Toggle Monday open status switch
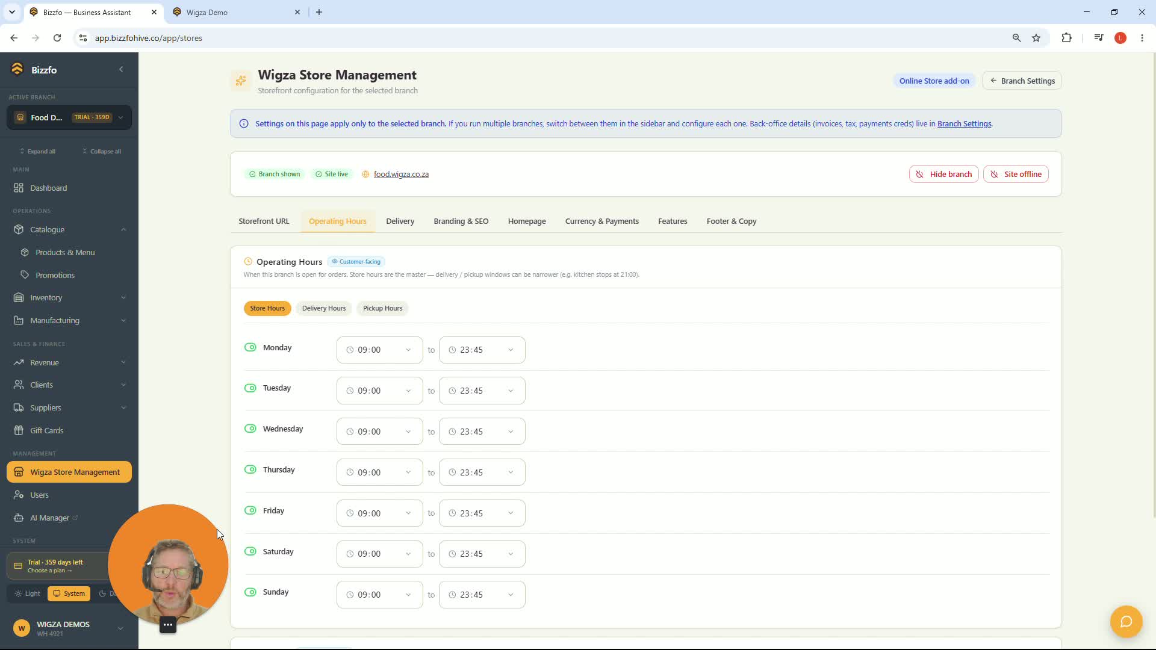This screenshot has height=650, width=1156. [x=250, y=347]
